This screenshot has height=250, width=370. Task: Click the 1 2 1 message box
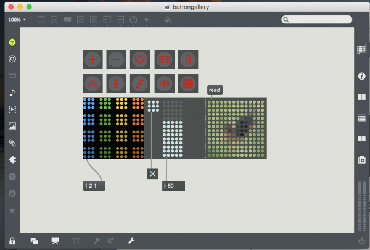(x=94, y=186)
